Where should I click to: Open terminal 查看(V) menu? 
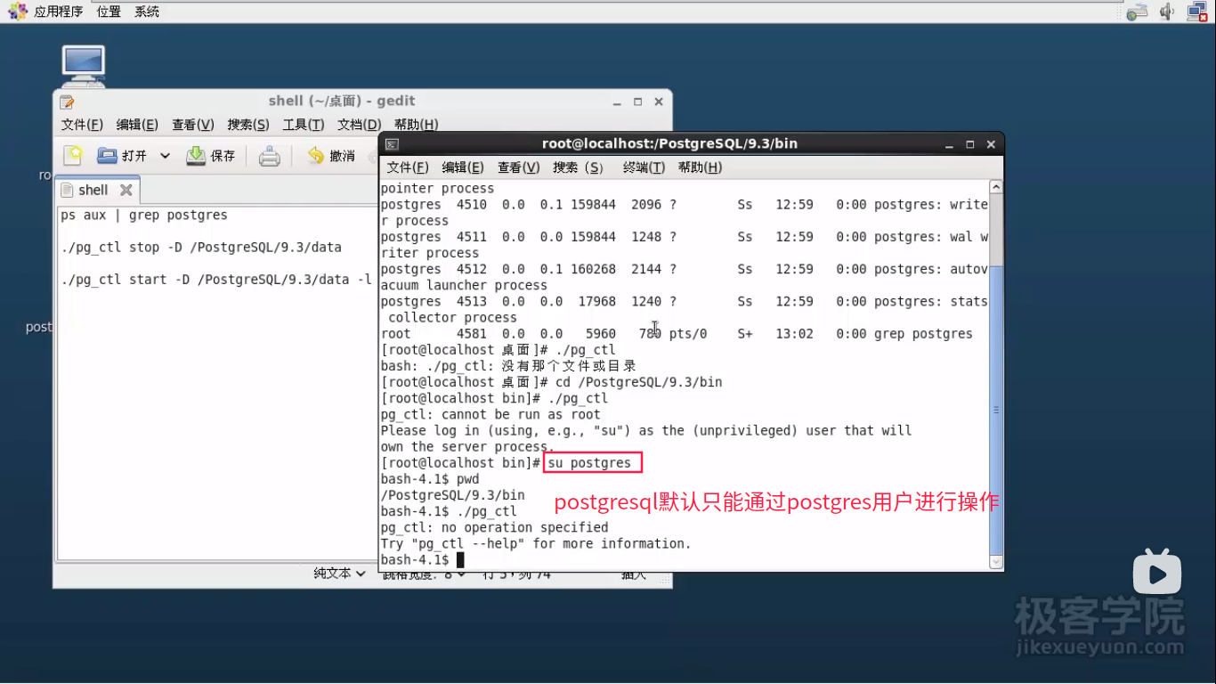tap(519, 167)
